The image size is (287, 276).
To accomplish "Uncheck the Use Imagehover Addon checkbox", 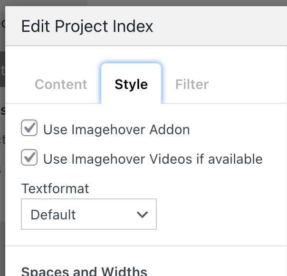I will point(29,128).
